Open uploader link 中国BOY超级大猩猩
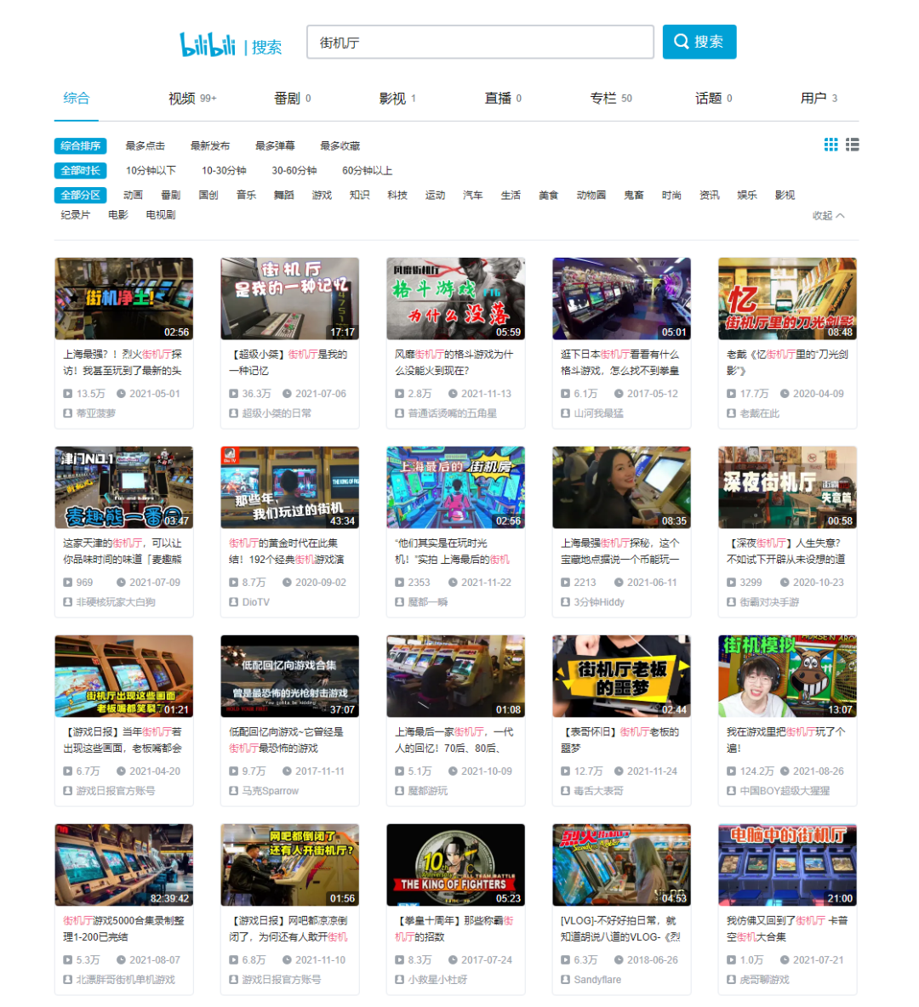 [x=785, y=791]
